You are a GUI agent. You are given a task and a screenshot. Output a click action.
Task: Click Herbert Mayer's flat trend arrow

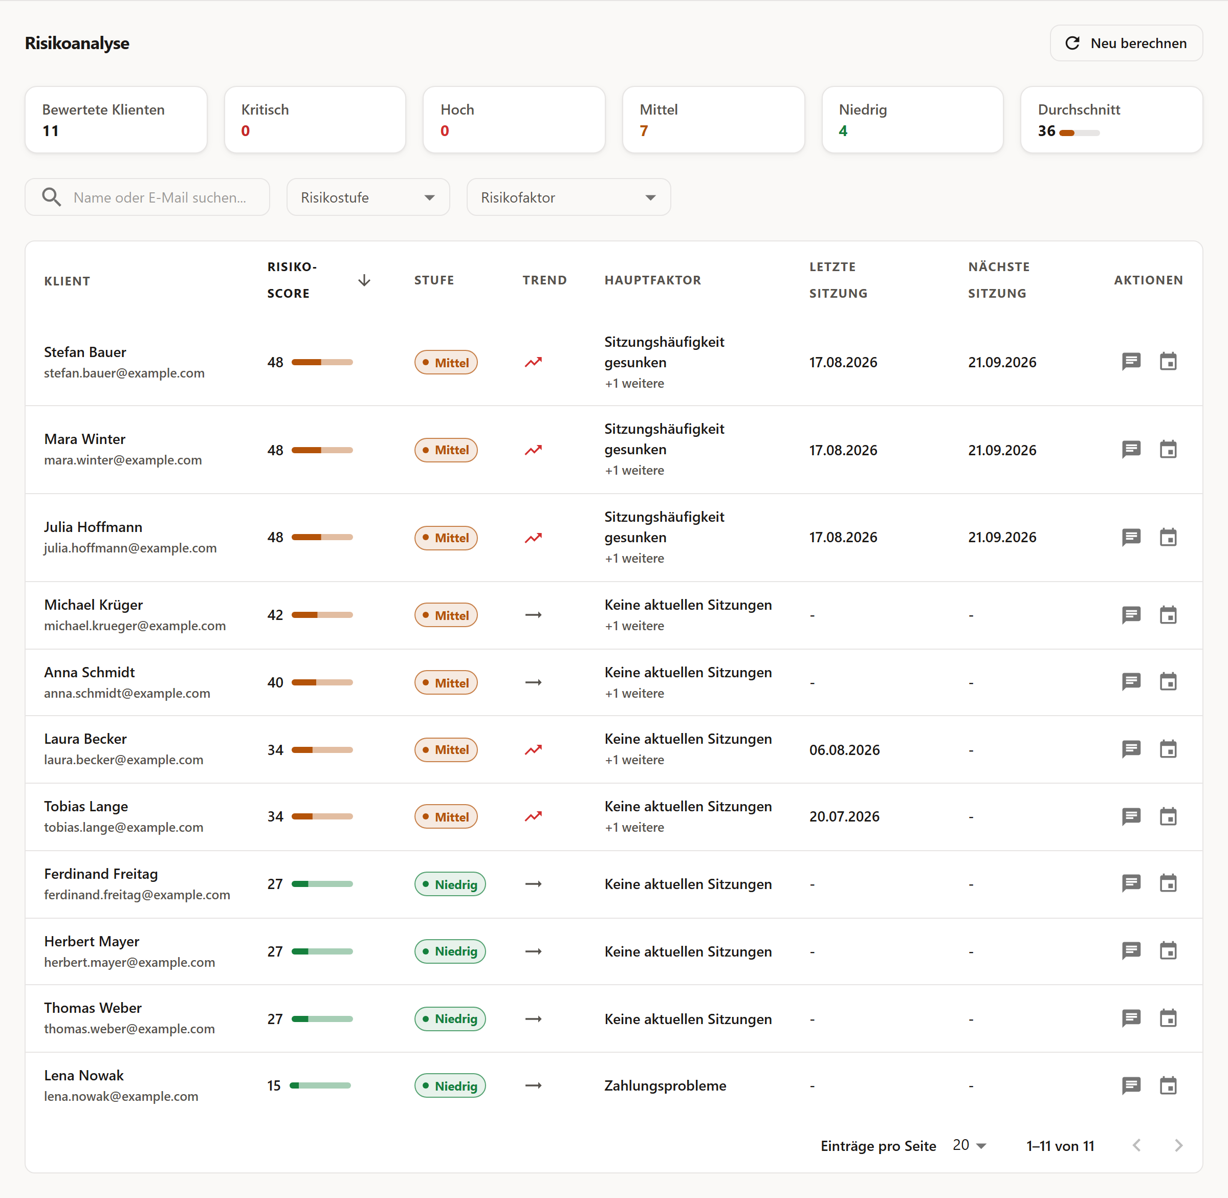533,951
